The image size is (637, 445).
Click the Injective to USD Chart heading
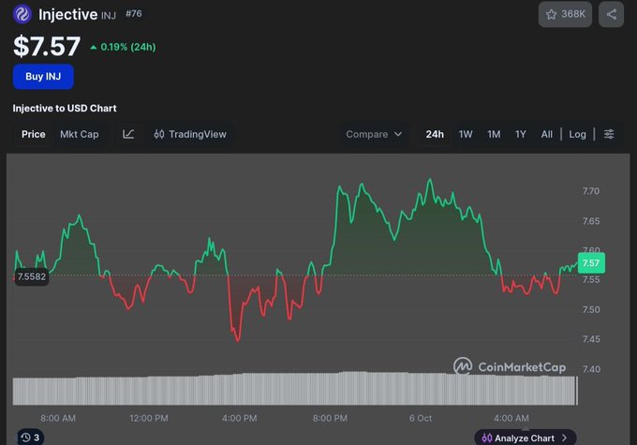click(x=65, y=108)
